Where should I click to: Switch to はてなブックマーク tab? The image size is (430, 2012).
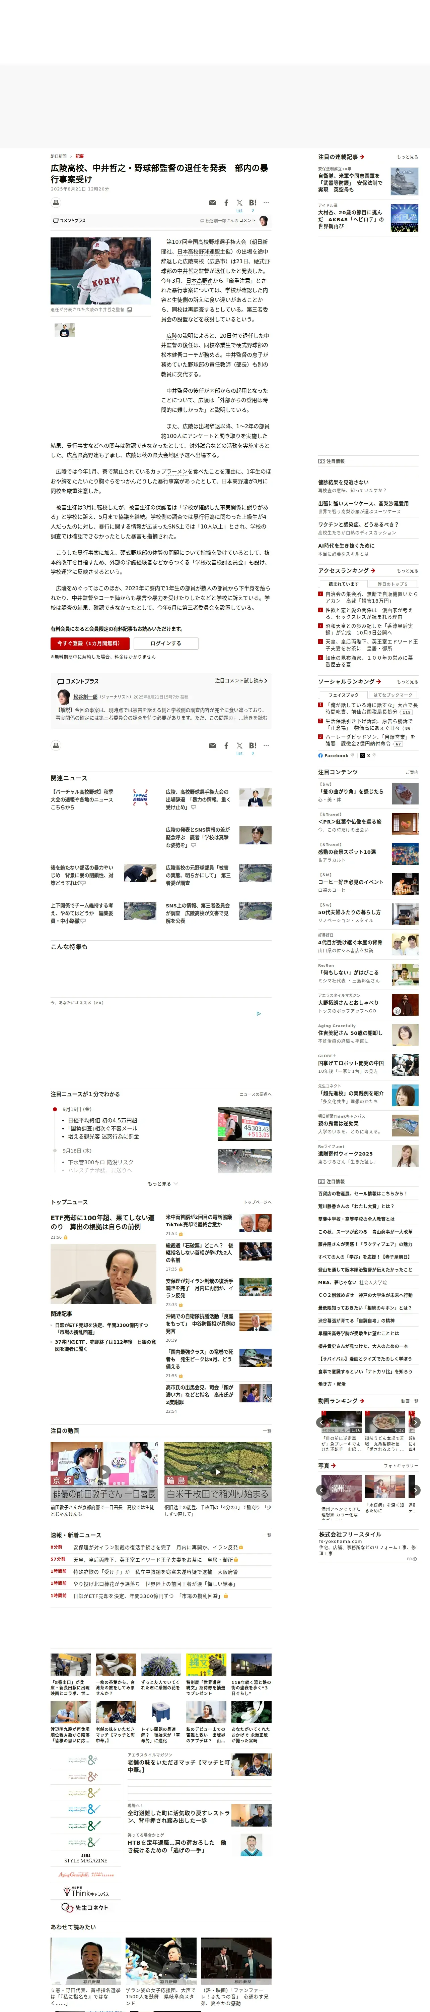[x=392, y=695]
